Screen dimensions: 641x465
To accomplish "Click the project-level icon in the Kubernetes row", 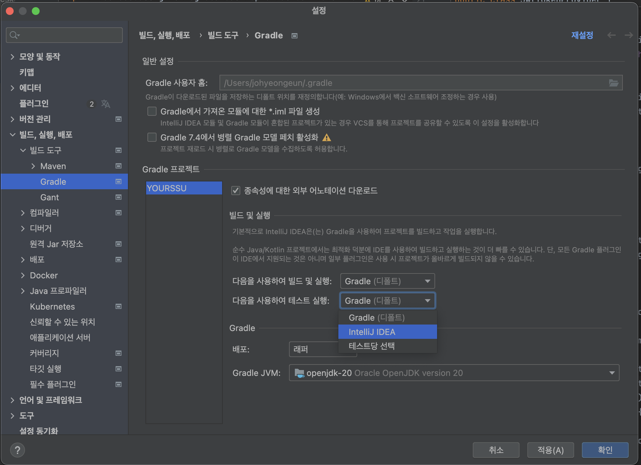I will 119,306.
